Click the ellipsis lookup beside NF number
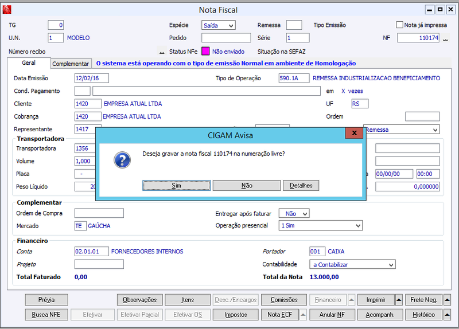Screen dimensions: 459x329 point(445,38)
